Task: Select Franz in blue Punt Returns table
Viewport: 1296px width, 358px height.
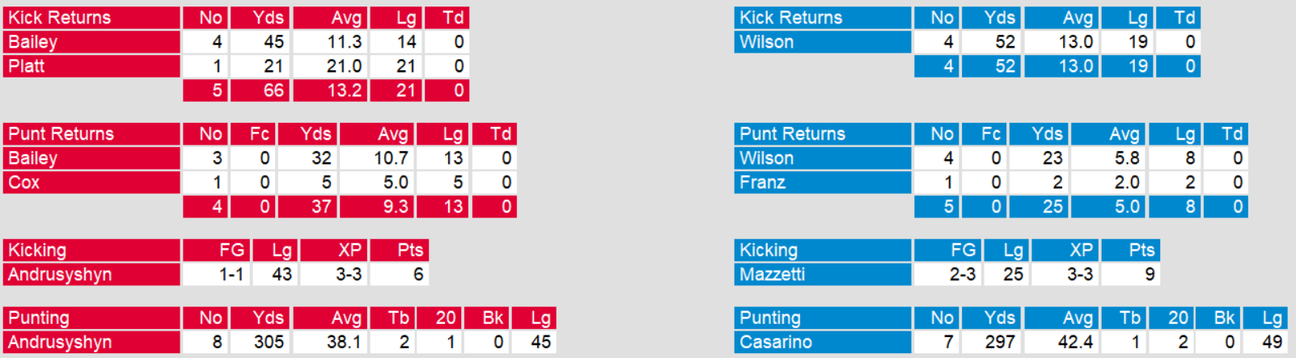Action: [x=762, y=183]
